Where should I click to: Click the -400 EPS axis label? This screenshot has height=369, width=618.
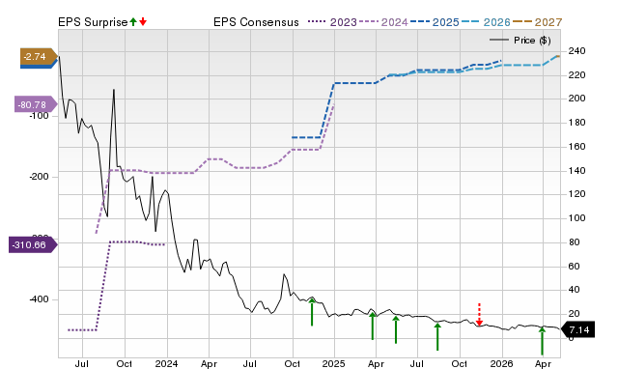point(39,299)
